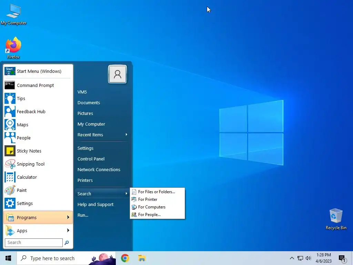Click the volume speaker tray icon
Screen dimensions: 353x265
(308, 258)
